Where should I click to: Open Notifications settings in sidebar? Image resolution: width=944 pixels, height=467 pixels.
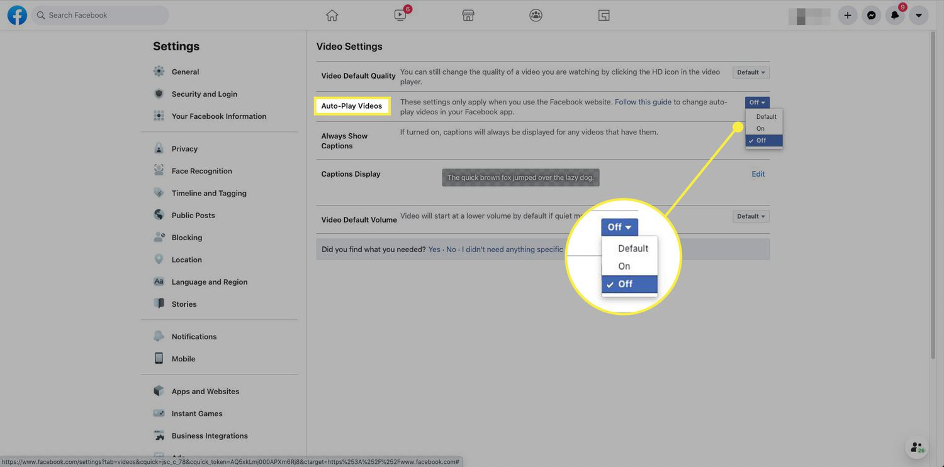tap(194, 337)
